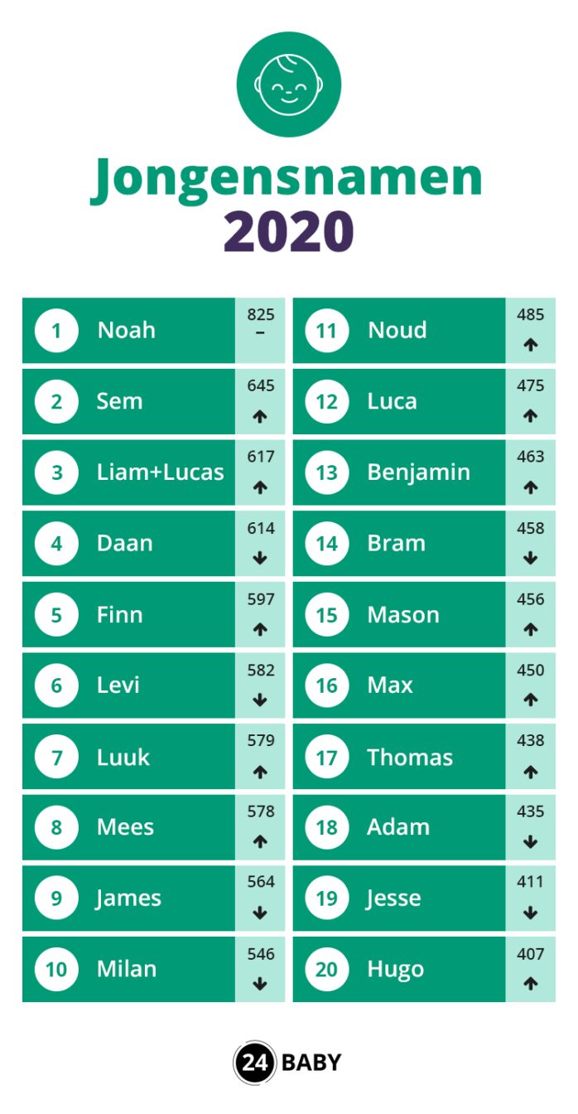The width and height of the screenshot is (578, 1114).
Task: Click the down arrow next to Bram
Action: coord(531,559)
